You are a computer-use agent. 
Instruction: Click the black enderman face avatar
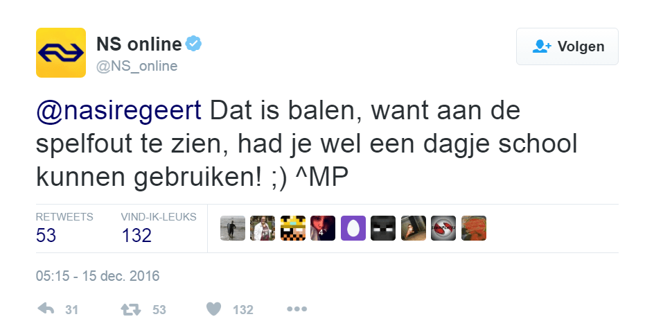383,228
